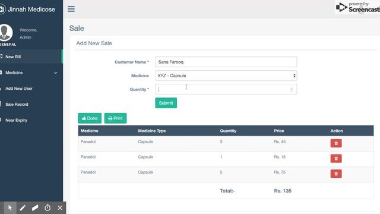Click the Customer Name input field

[x=226, y=62]
